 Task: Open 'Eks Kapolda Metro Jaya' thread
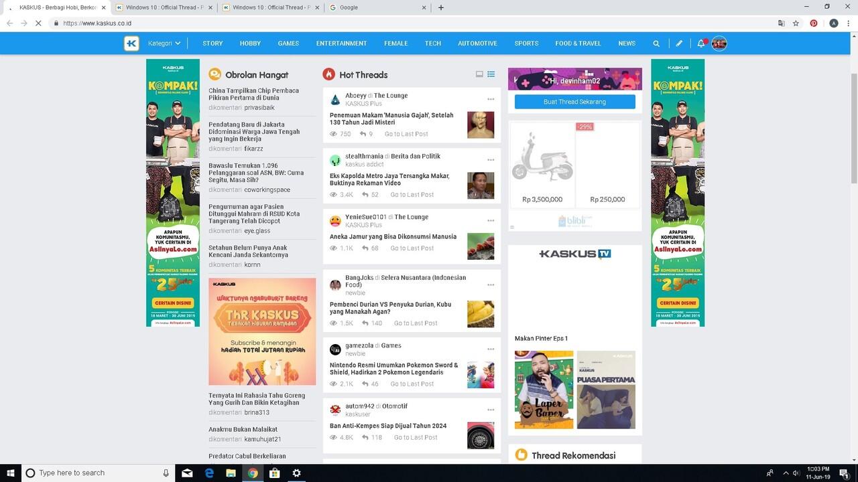[x=389, y=179]
